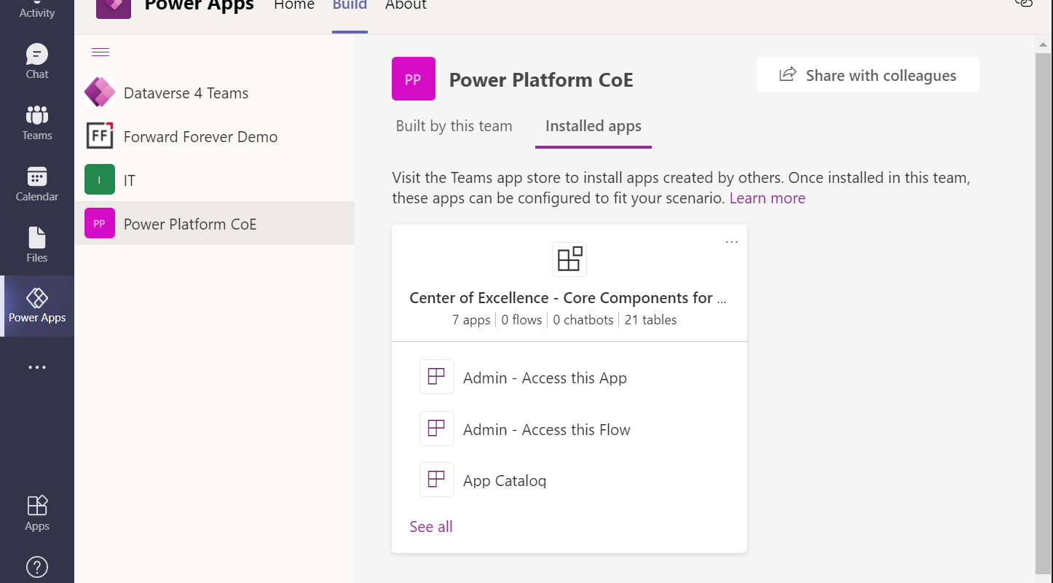The width and height of the screenshot is (1053, 583).
Task: Click the "0 flows" count
Action: 521,320
